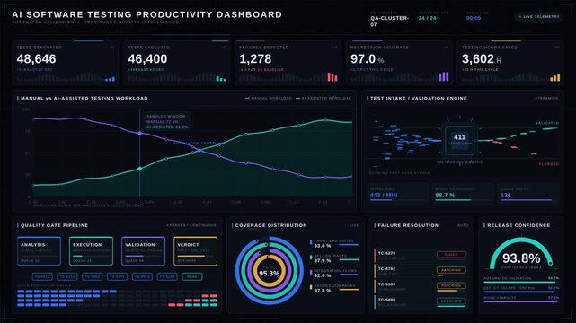
Task: Select Front-End Suites 93.6 % legend item
Action: click(334, 243)
